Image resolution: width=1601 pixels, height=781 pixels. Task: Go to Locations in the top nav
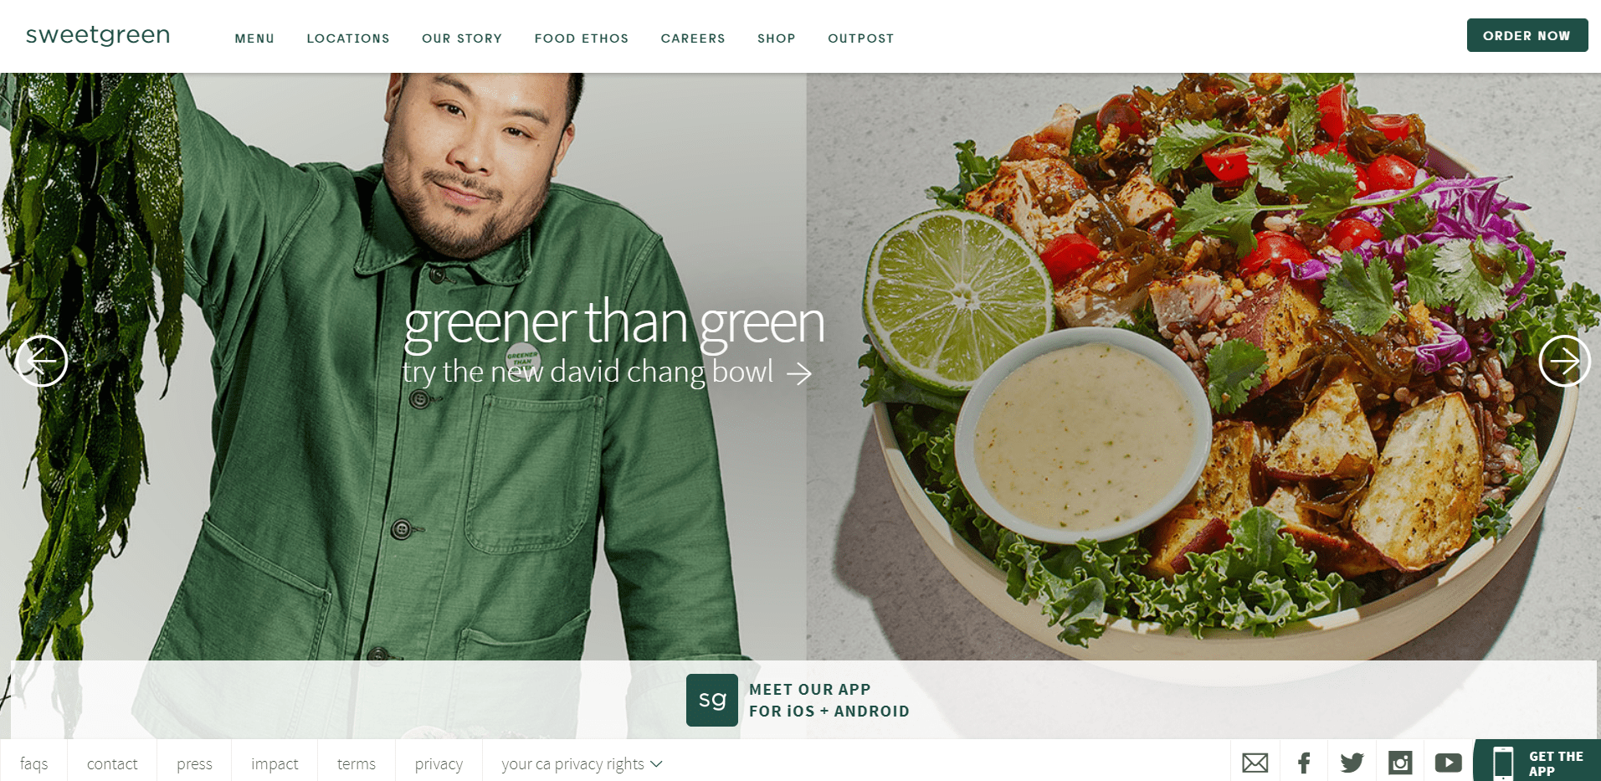coord(348,39)
